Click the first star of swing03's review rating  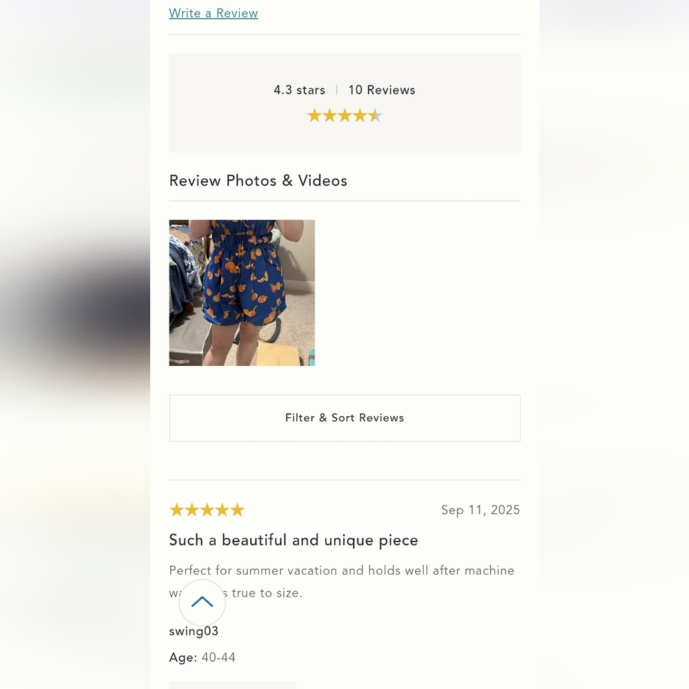click(176, 510)
